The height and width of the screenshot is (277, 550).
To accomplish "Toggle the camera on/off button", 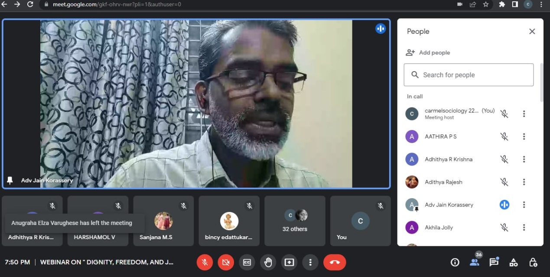I will tap(225, 262).
